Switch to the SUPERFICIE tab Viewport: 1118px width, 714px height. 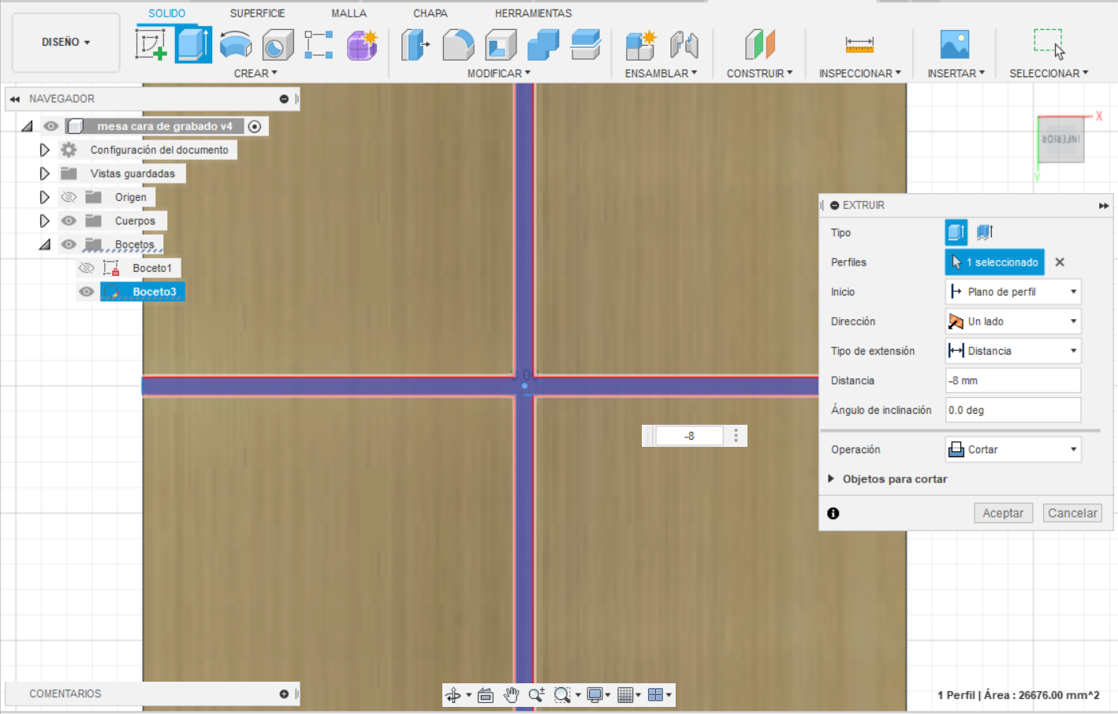click(x=258, y=13)
